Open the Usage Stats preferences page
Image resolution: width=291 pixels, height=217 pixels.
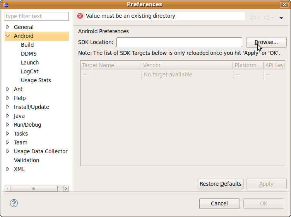[x=36, y=80]
